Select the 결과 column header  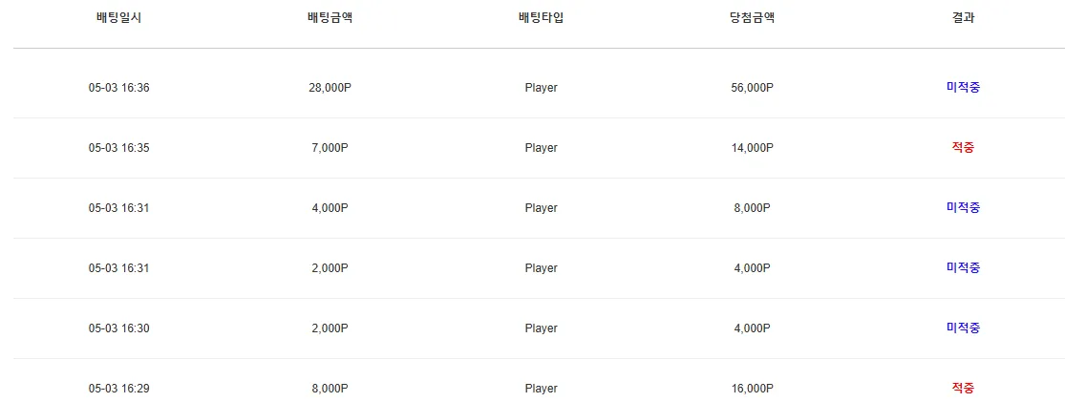(x=963, y=18)
